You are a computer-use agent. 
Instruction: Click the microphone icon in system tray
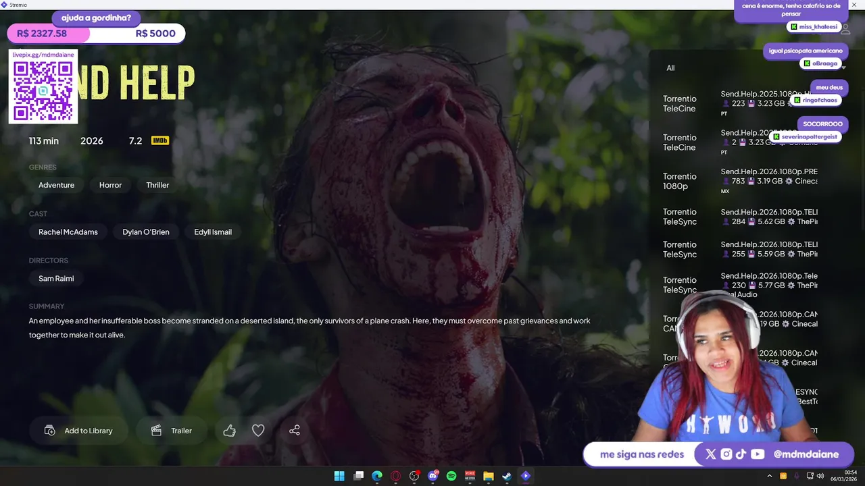(796, 476)
